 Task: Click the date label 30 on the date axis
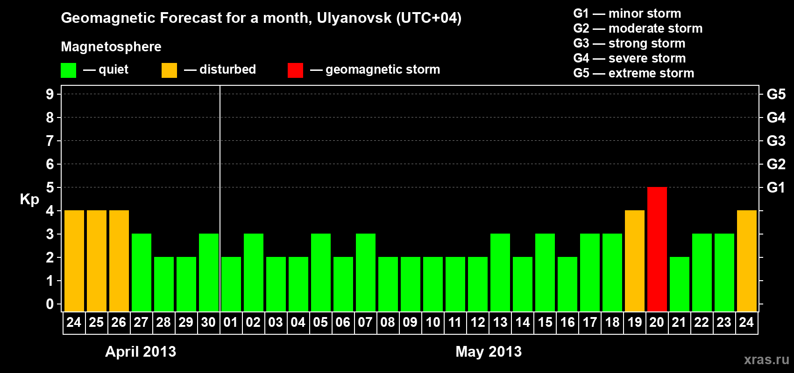tap(208, 323)
